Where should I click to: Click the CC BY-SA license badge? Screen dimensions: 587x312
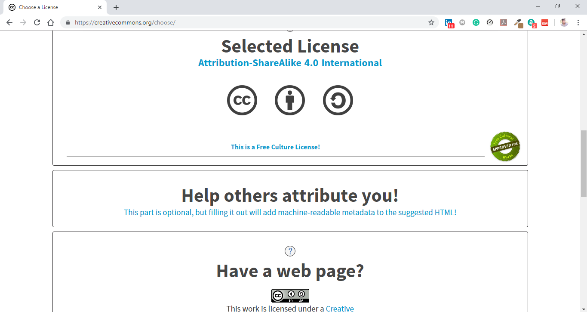[x=290, y=296]
